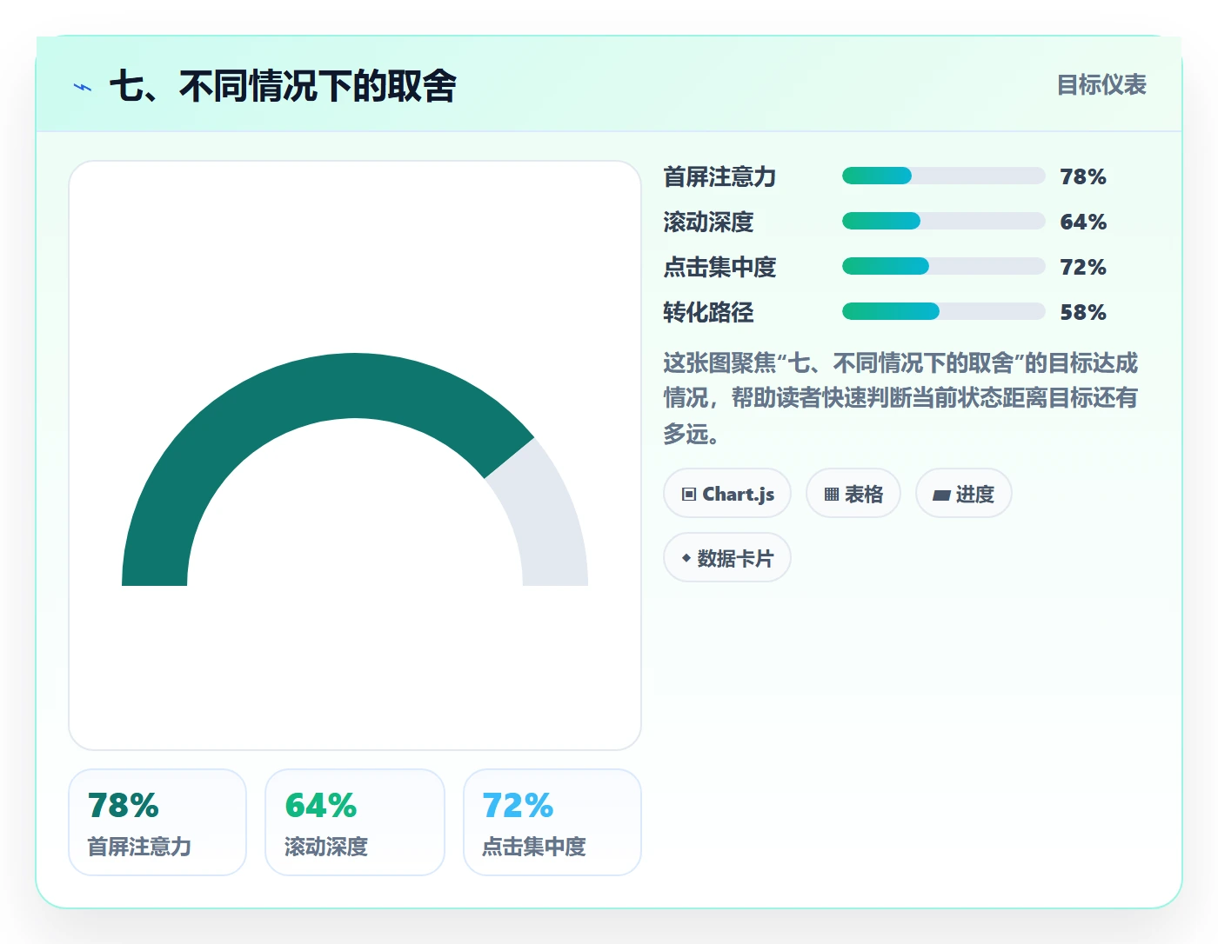Click the 点击集中度 label in the progress list
Viewport: 1218px width, 944px height.
tap(719, 267)
